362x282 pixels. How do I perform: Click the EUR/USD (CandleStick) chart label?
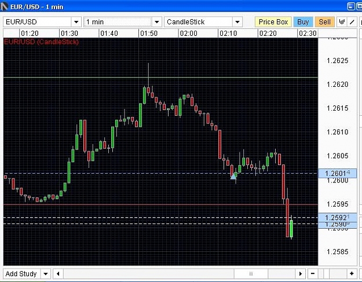pos(41,42)
